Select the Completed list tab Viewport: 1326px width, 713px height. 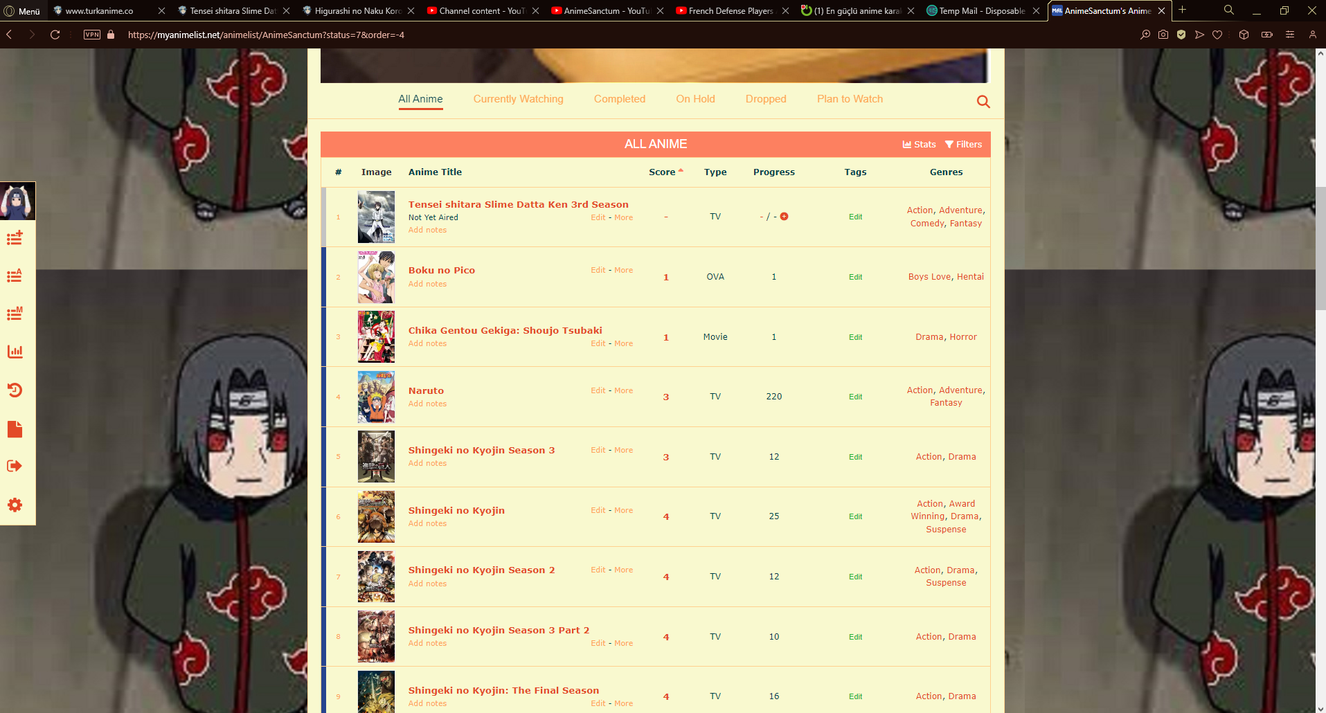(x=620, y=99)
